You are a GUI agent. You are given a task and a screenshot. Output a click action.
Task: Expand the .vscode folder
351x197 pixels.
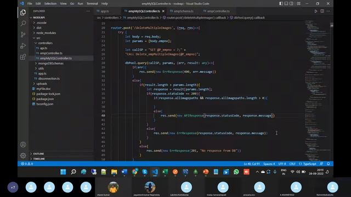pyautogui.click(x=42, y=22)
